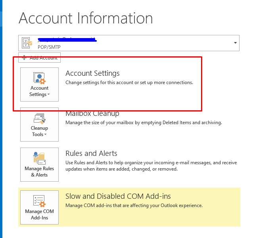
Task: Select "Slow and Disabled COM Add-ins" heading
Action: (x=118, y=196)
